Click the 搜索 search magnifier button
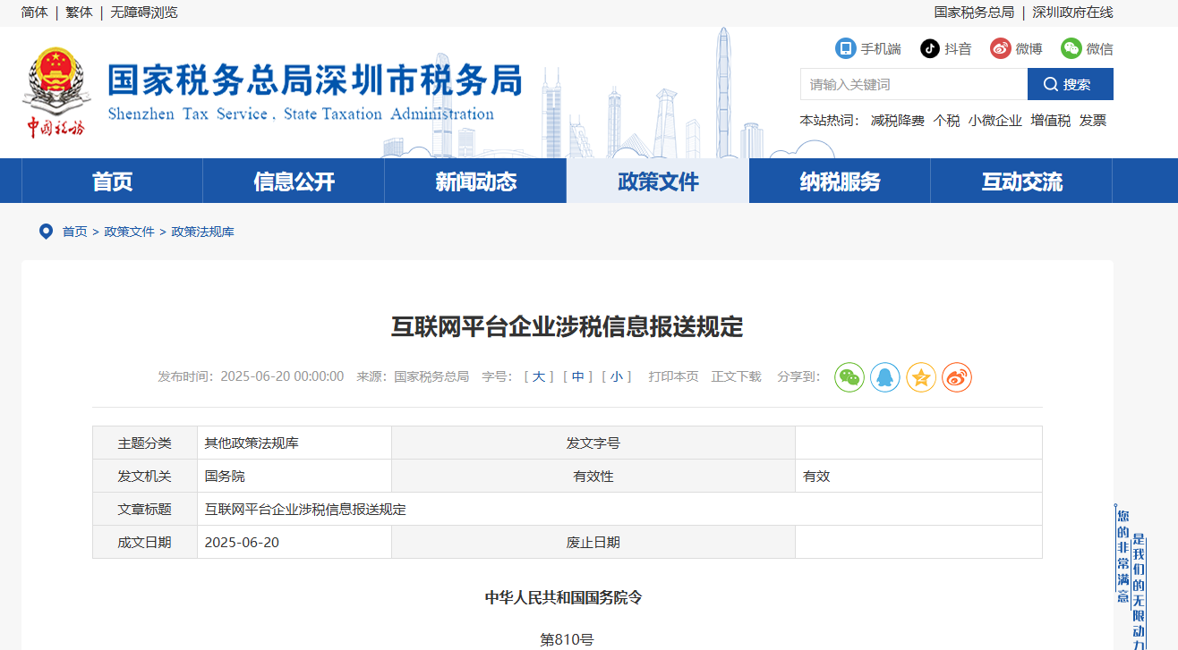The image size is (1178, 650). 1071,84
